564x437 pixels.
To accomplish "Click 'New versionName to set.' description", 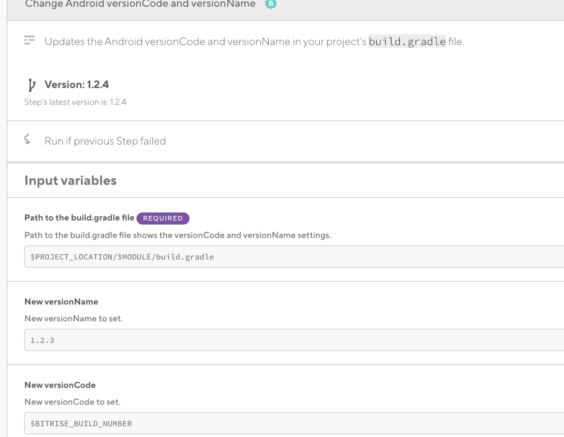I will [74, 319].
